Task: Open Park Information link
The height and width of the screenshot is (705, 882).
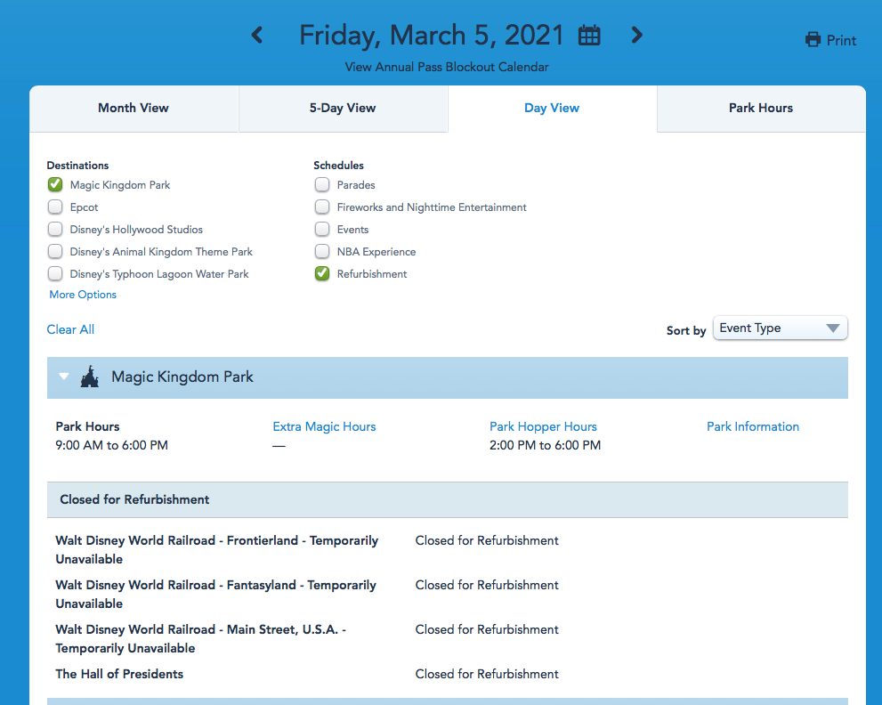Action: coord(753,426)
